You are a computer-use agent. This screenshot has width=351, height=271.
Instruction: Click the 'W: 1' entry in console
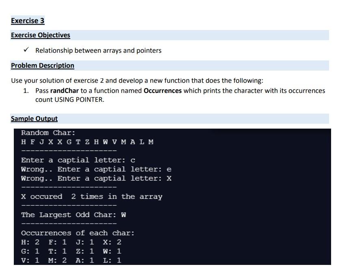(x=112, y=251)
